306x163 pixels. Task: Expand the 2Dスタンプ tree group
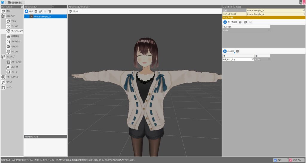point(3,57)
